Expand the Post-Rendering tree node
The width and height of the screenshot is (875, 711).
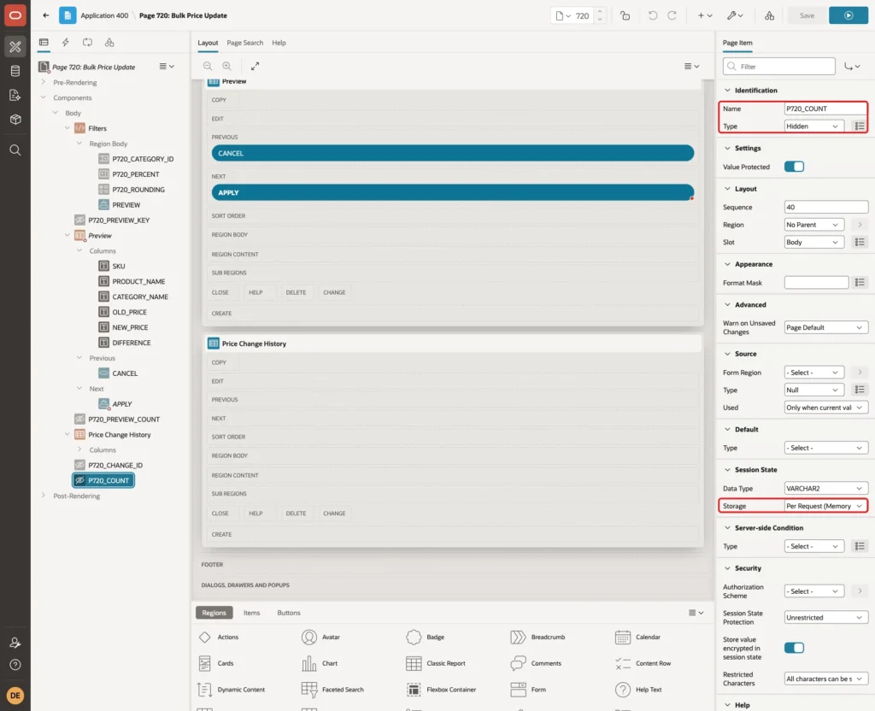click(x=43, y=495)
